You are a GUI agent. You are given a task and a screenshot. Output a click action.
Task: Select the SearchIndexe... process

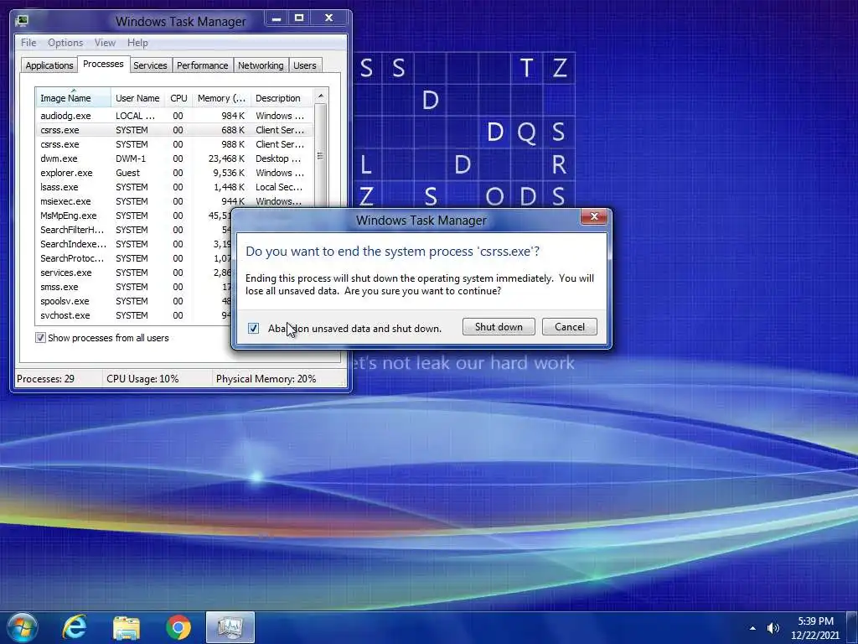coord(134,244)
